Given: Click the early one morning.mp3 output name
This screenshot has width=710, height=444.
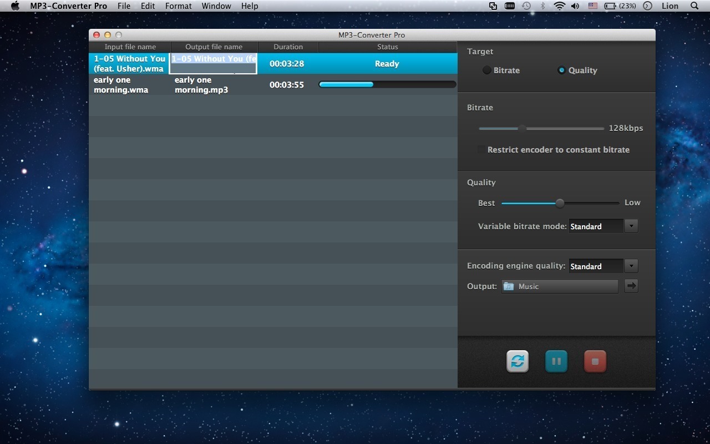Looking at the screenshot, I should pos(201,85).
